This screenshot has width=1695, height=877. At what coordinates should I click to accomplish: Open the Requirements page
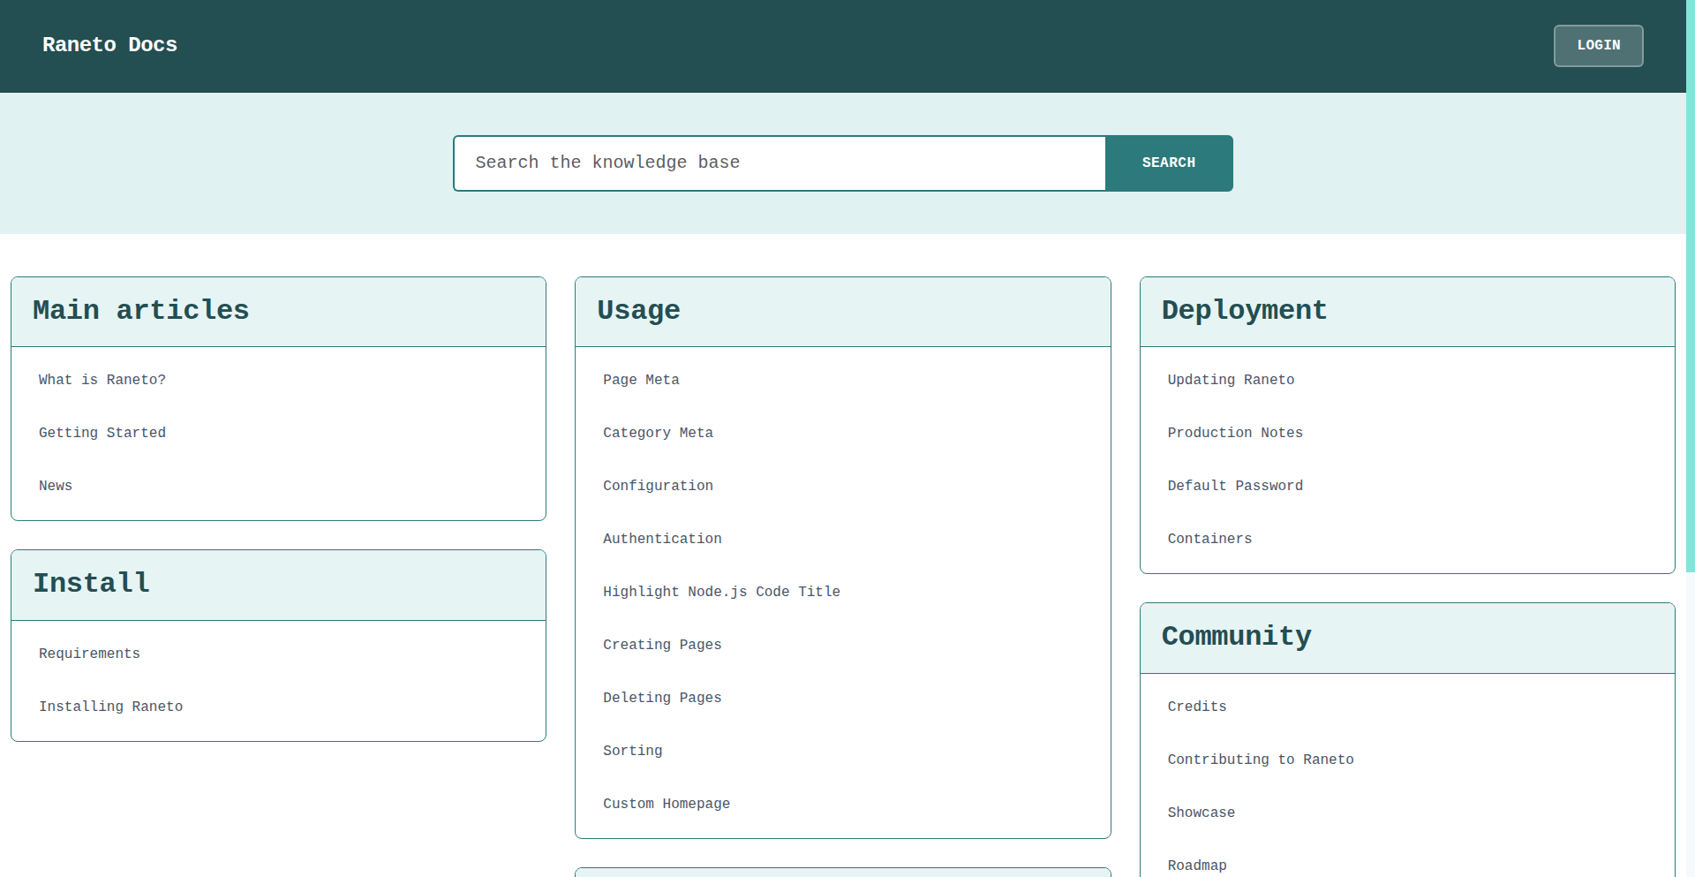click(89, 654)
